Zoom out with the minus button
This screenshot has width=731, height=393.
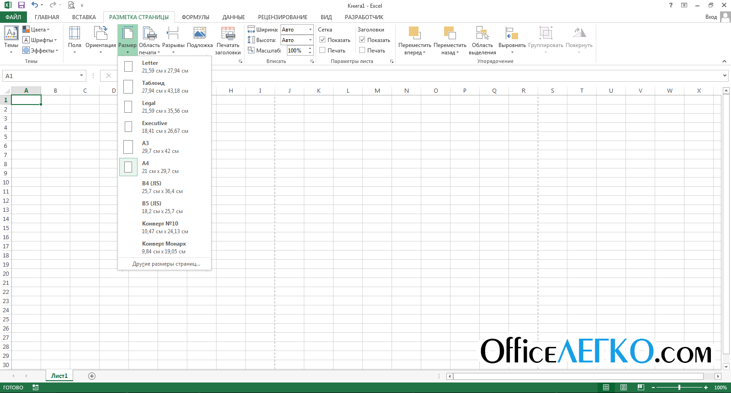(x=653, y=388)
